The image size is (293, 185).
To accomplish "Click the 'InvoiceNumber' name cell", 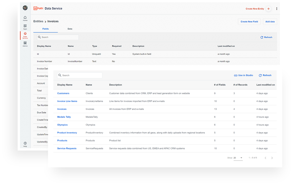I will point(75,61).
